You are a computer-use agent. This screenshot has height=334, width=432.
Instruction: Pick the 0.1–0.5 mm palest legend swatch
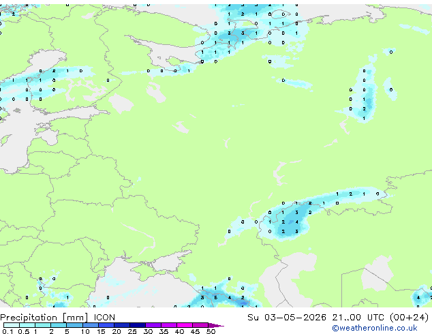(12, 325)
